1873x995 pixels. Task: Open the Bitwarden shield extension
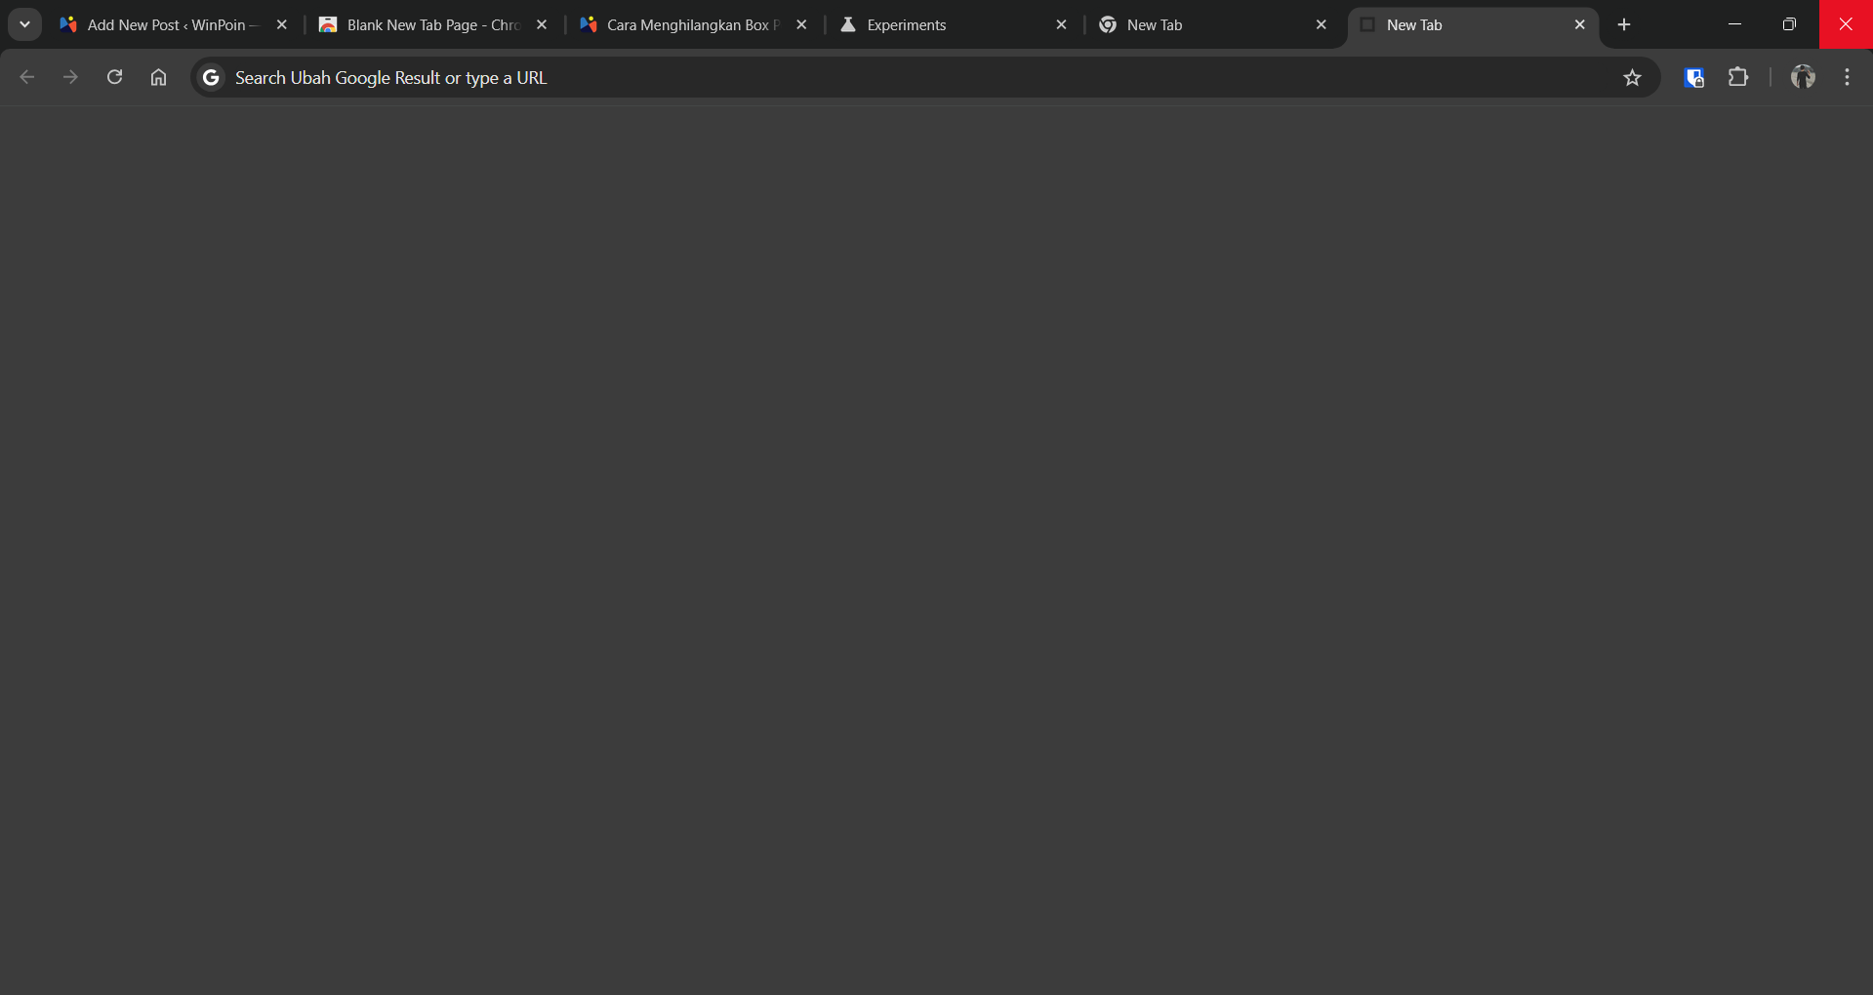1694,77
